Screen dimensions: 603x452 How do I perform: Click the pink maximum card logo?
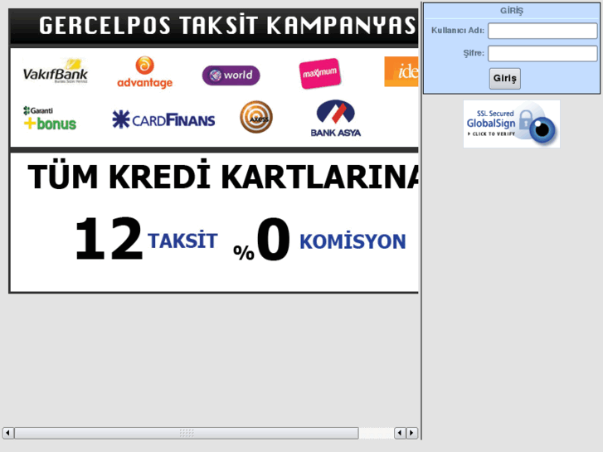click(x=320, y=73)
